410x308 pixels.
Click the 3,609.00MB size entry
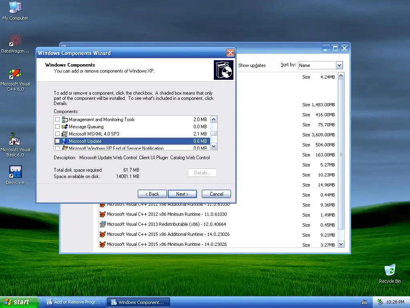323,135
